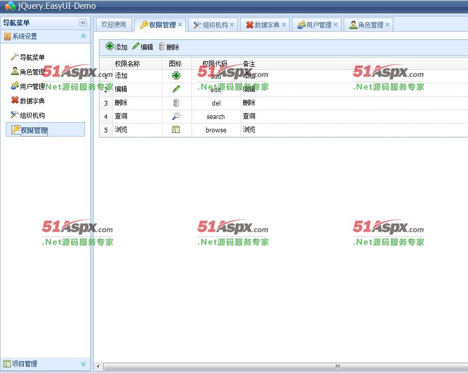Click the 备注 column header
The image size is (468, 373).
[x=249, y=64]
